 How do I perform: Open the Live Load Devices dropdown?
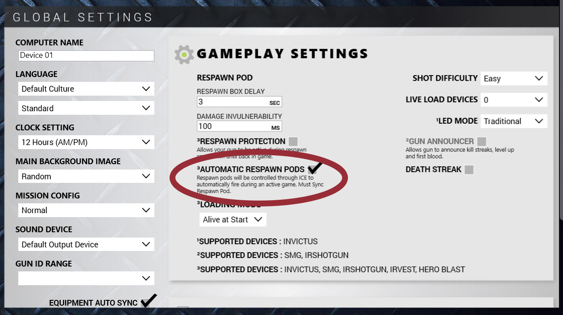click(x=514, y=100)
